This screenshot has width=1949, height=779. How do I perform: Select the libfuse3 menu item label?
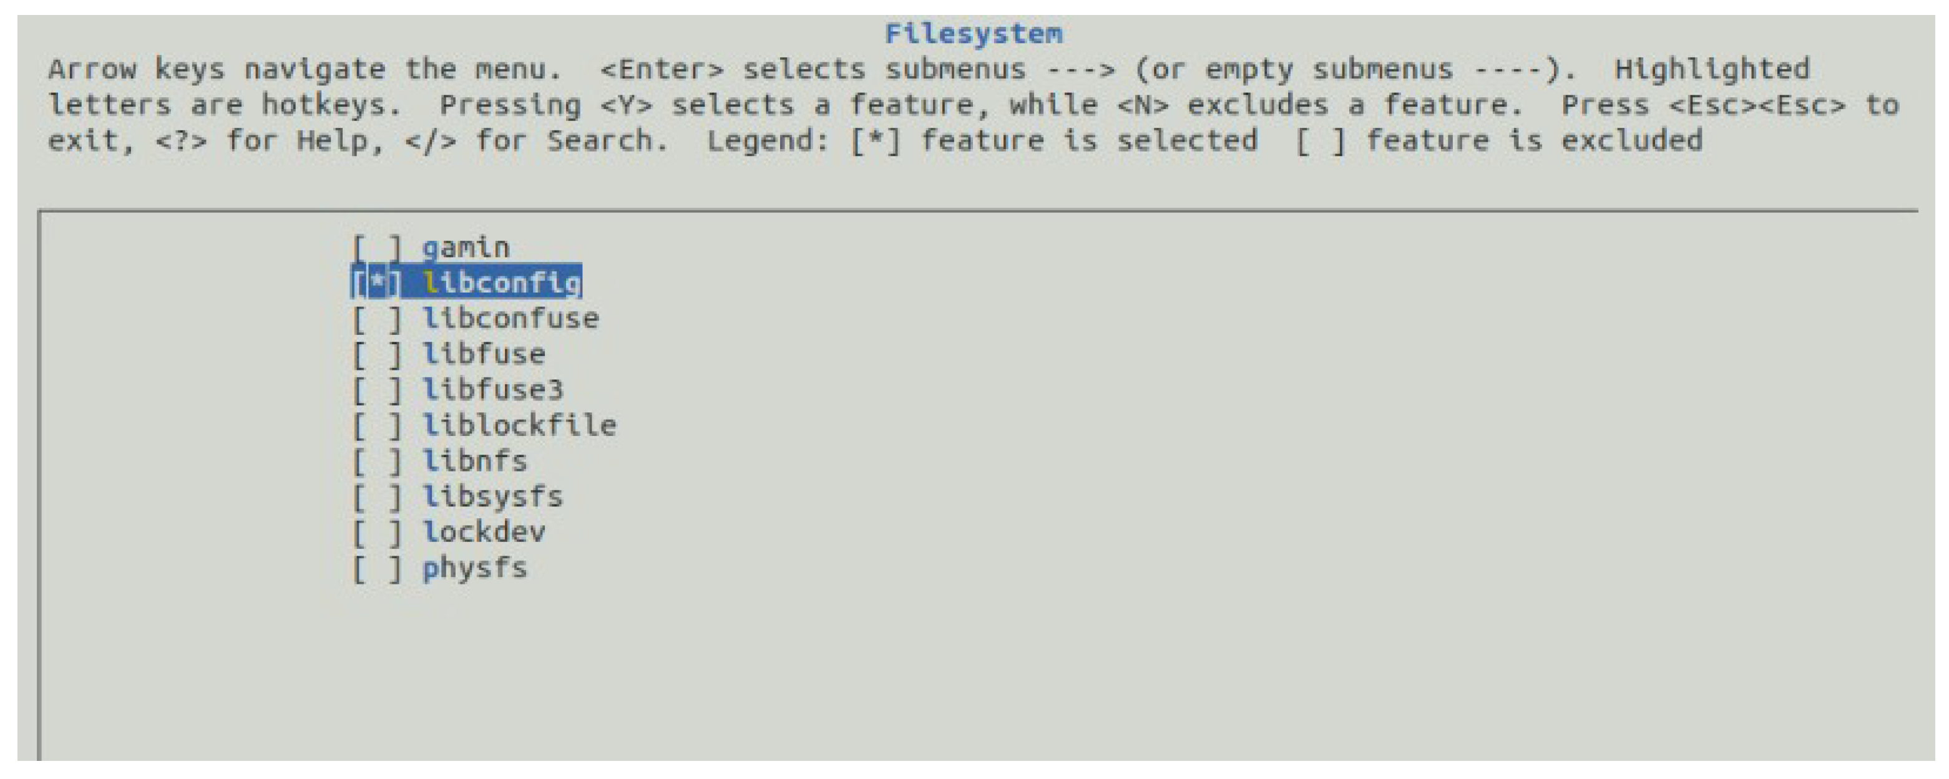(493, 390)
